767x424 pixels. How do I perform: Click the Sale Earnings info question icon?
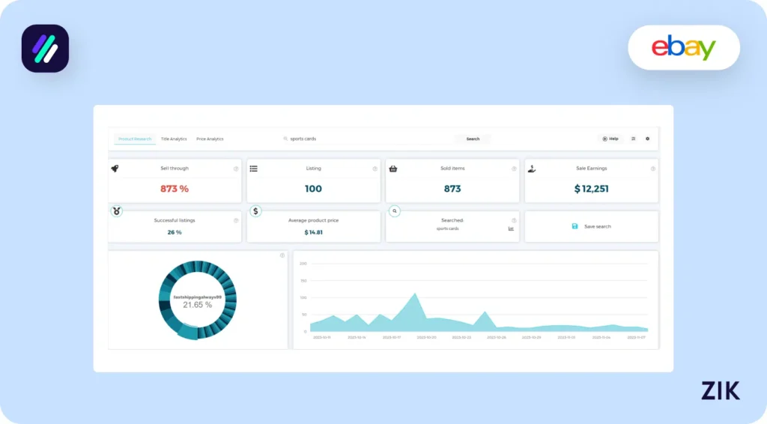tap(653, 169)
